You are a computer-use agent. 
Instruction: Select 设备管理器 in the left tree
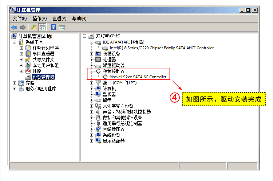click(x=44, y=77)
